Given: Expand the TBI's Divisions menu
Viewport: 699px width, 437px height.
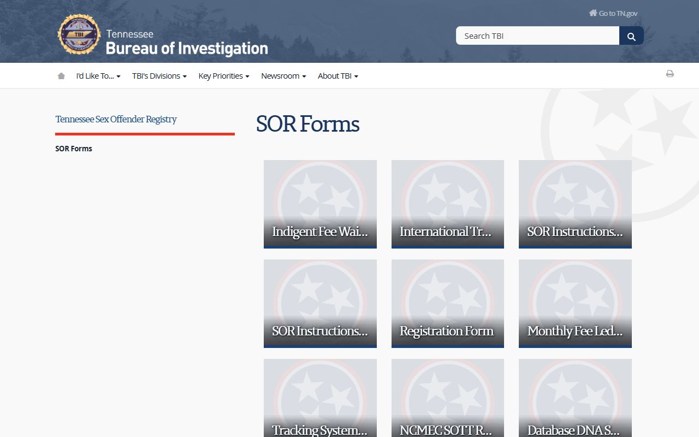Looking at the screenshot, I should coord(159,76).
